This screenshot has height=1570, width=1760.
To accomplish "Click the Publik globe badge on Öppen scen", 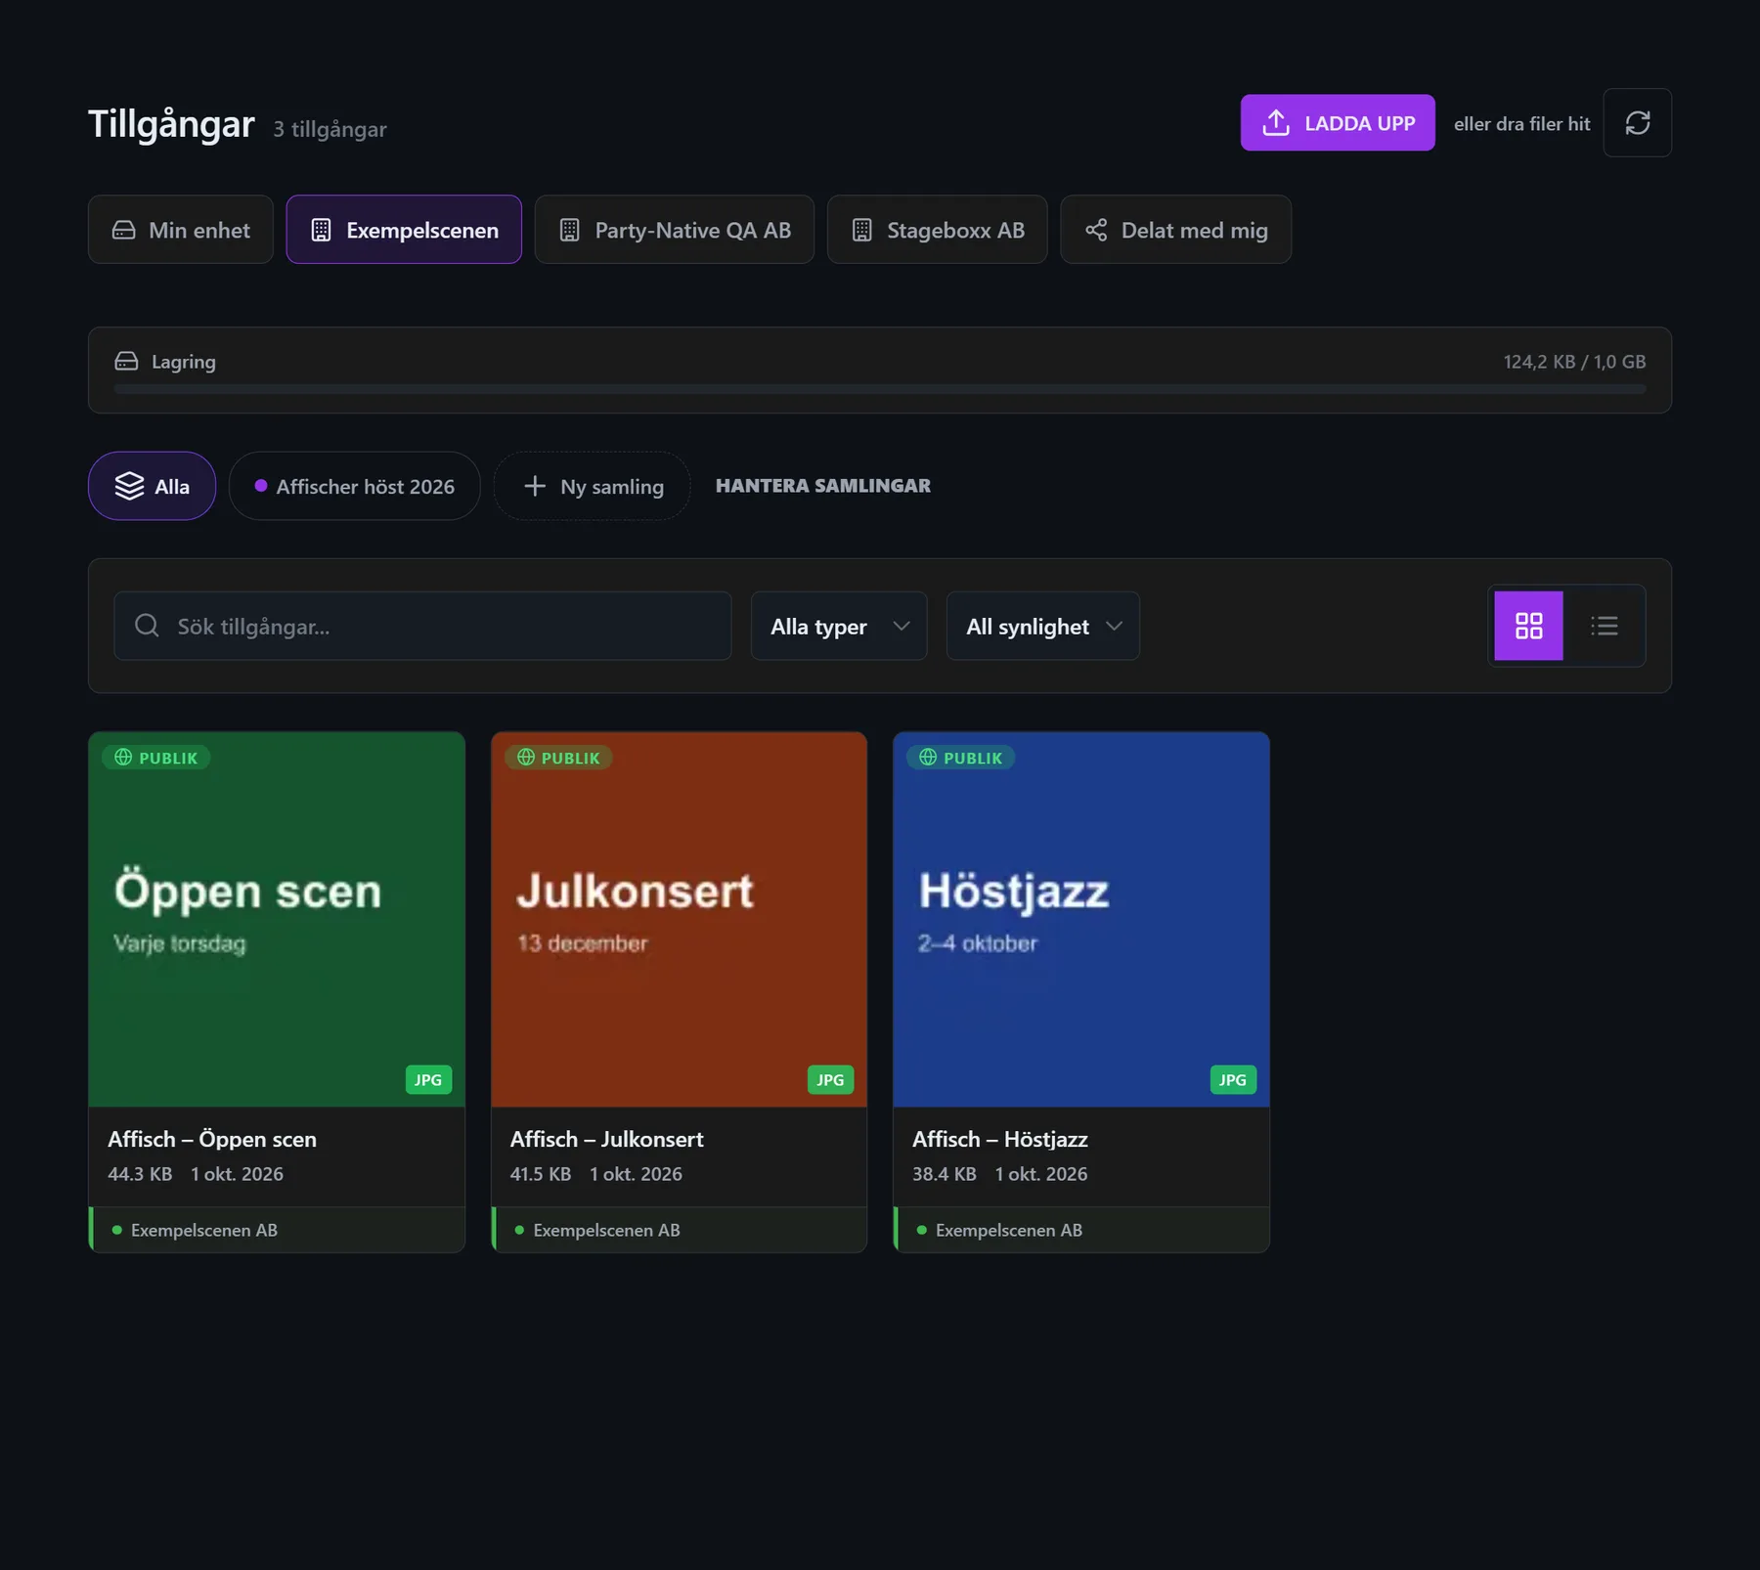I will 156,758.
